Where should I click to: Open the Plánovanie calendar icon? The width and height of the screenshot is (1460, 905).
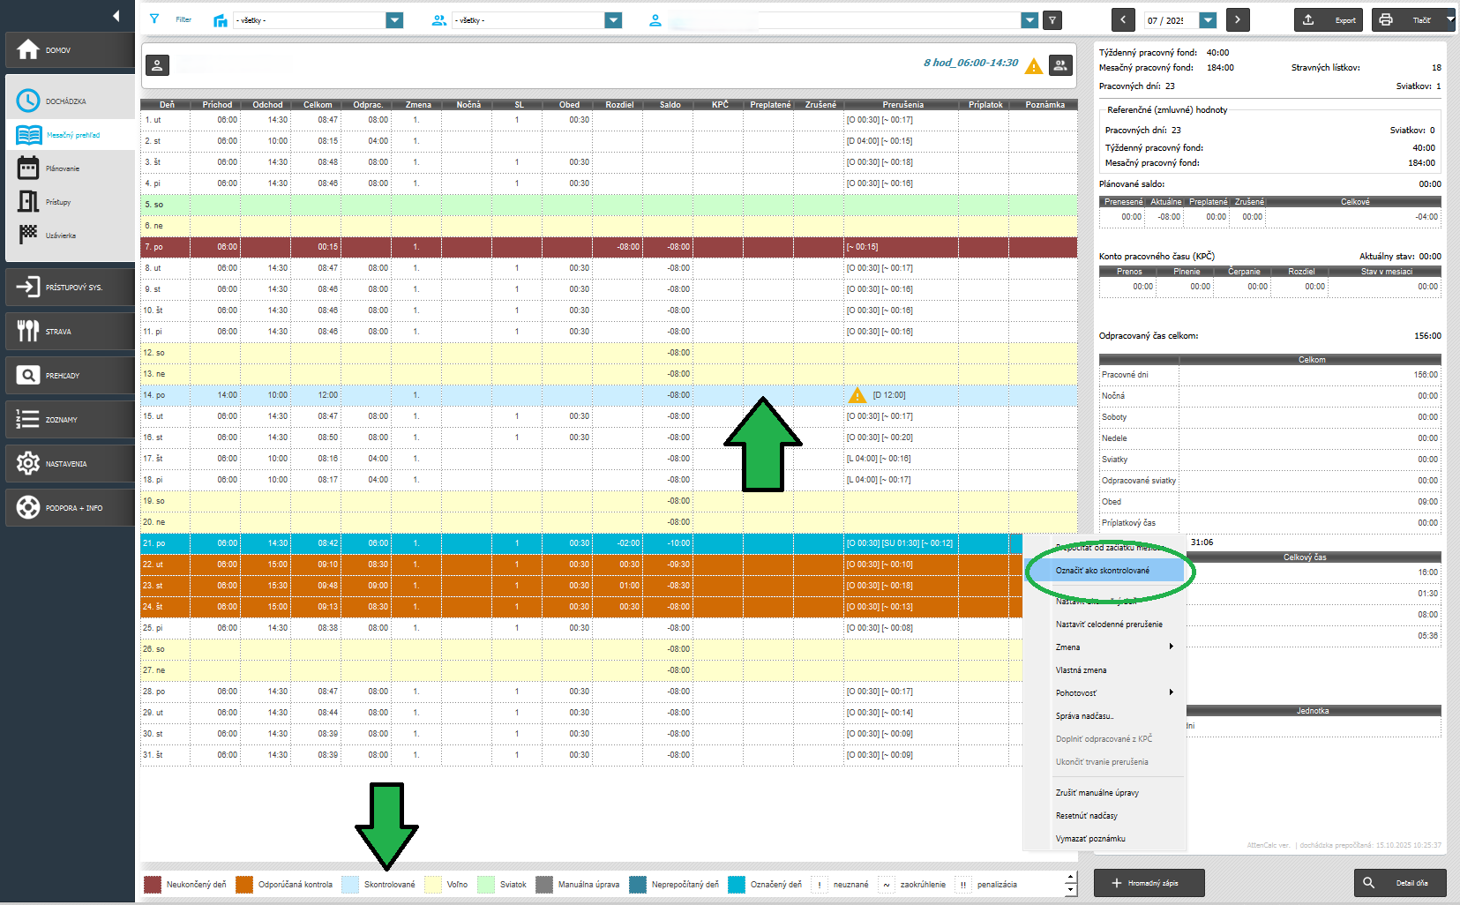[x=28, y=168]
